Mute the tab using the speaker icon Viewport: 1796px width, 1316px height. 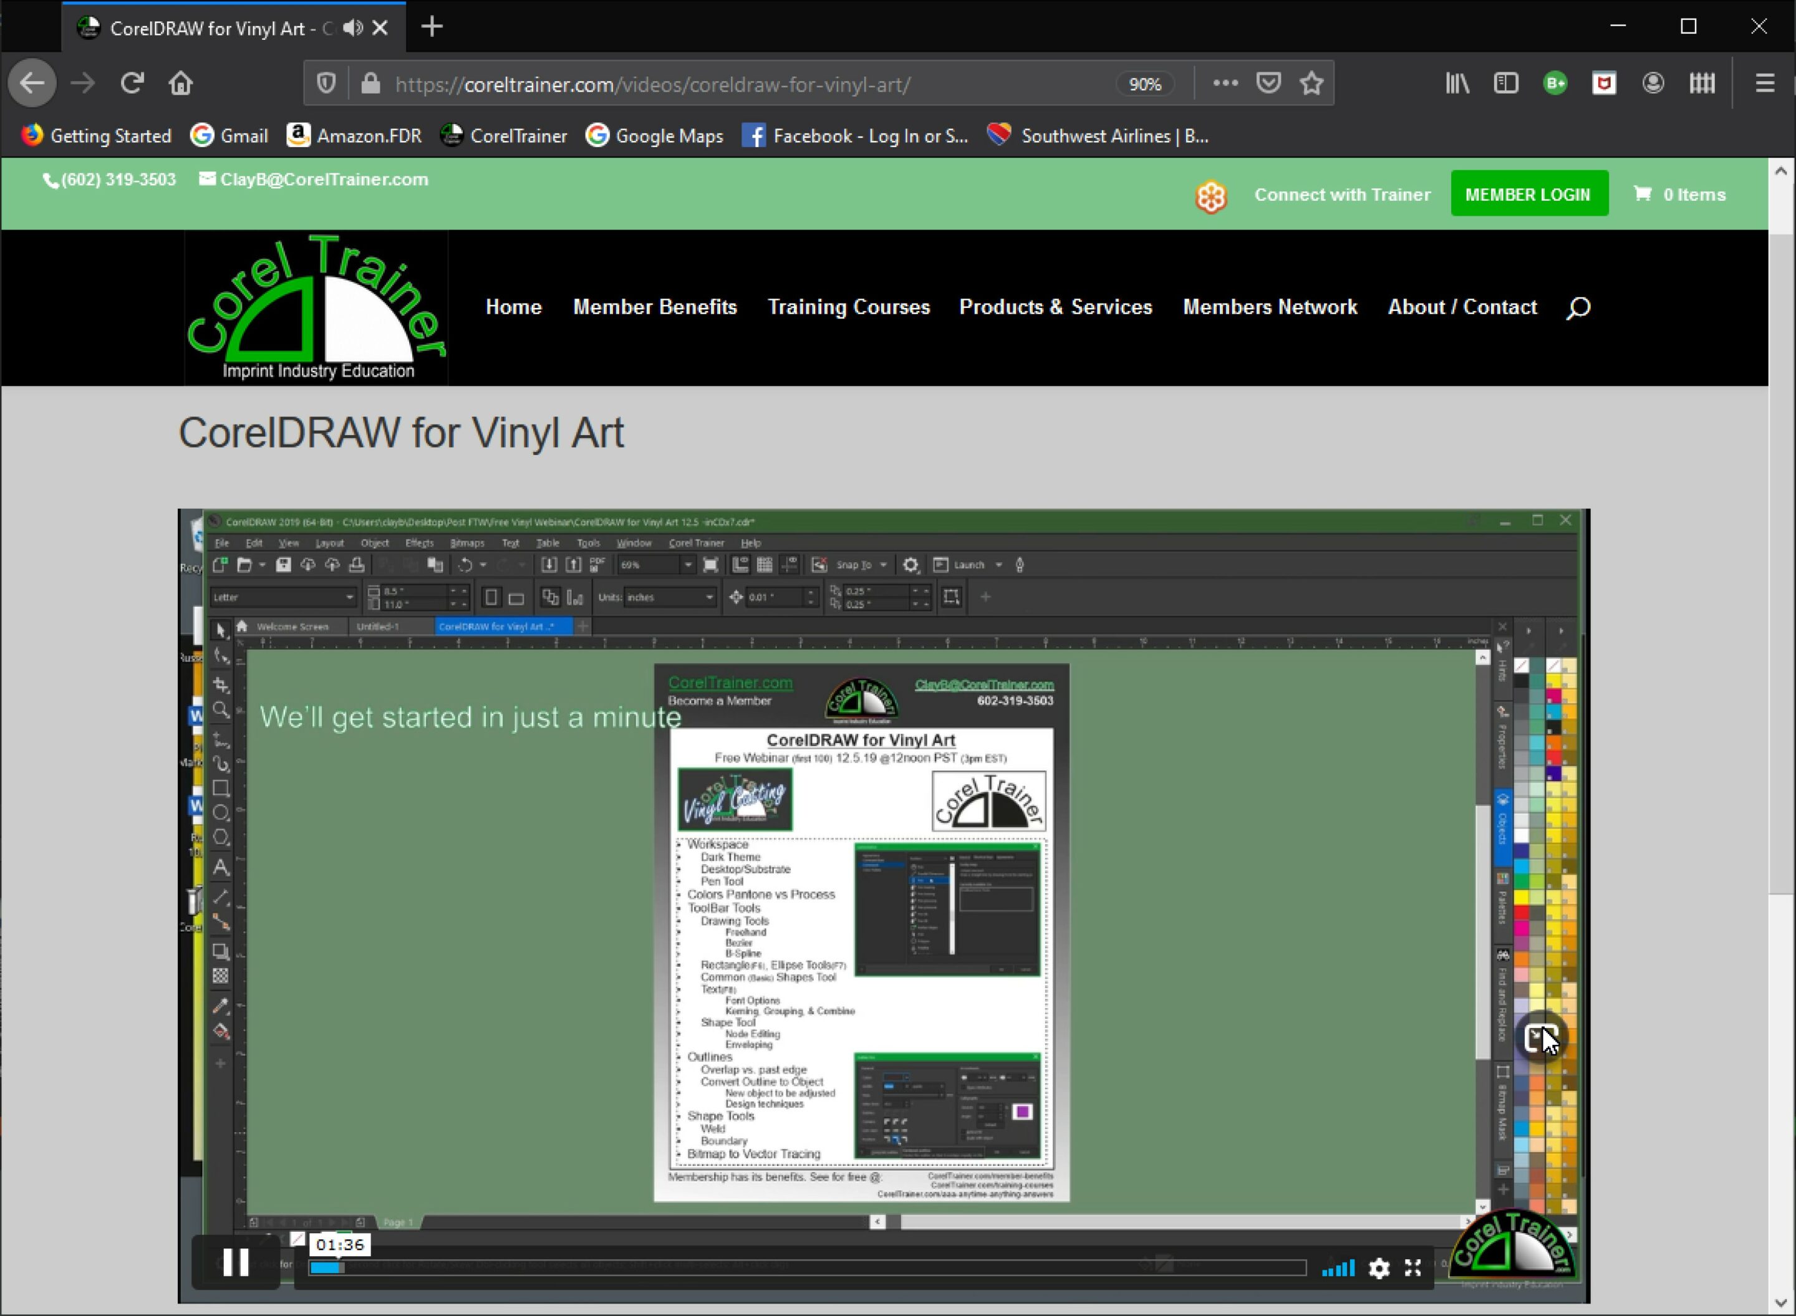point(353,28)
